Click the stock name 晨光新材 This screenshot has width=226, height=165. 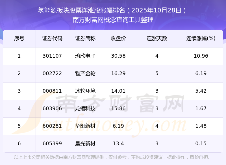[x=85, y=144]
